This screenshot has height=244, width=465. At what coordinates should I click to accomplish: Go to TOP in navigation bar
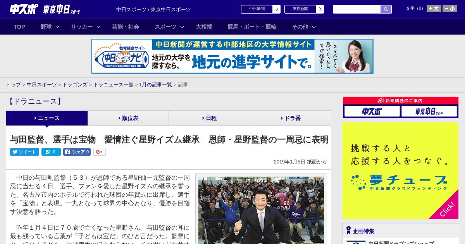tap(19, 27)
